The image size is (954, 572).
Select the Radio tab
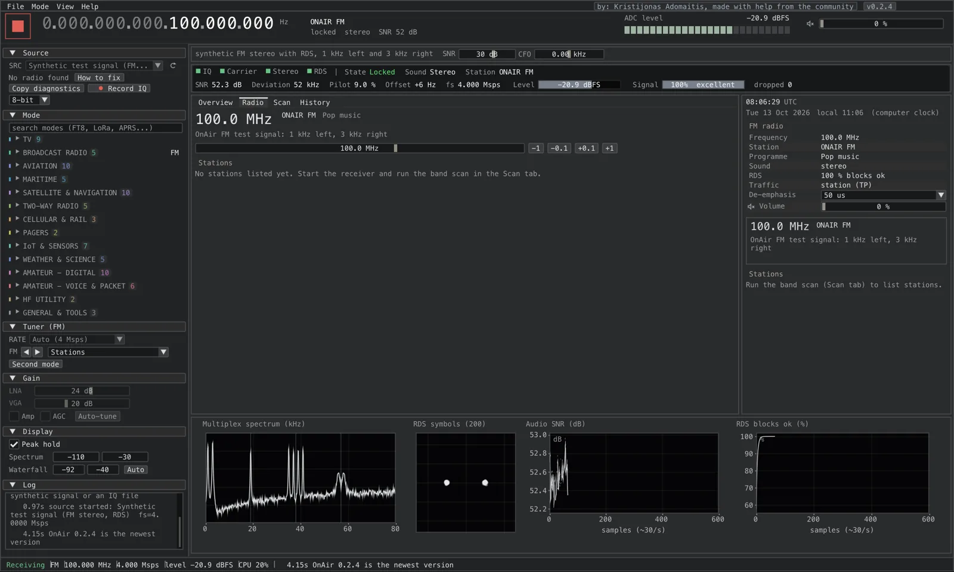tap(253, 102)
